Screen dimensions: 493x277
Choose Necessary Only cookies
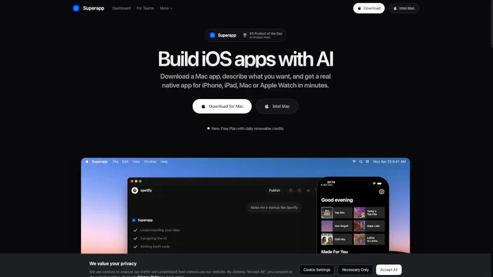click(355, 270)
